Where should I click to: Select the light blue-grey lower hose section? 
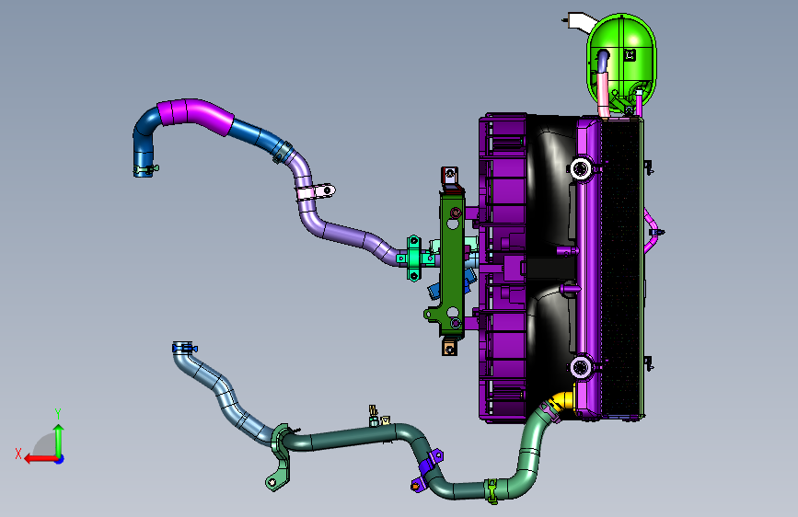point(222,395)
